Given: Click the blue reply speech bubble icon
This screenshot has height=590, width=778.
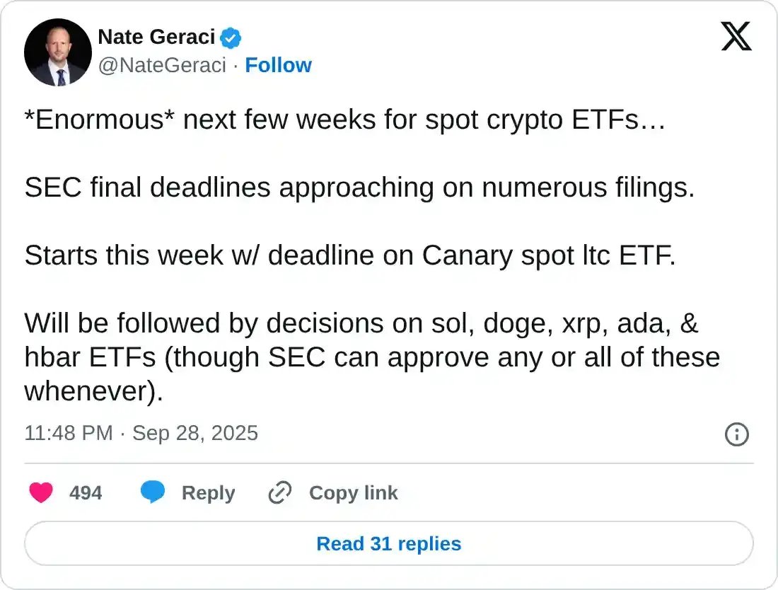Looking at the screenshot, I should click(x=153, y=492).
